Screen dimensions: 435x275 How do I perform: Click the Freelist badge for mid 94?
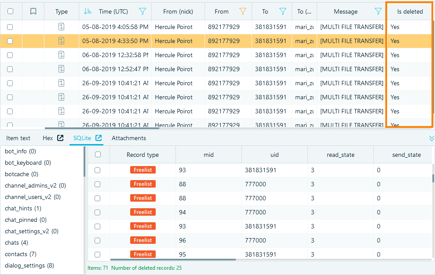[x=143, y=212]
